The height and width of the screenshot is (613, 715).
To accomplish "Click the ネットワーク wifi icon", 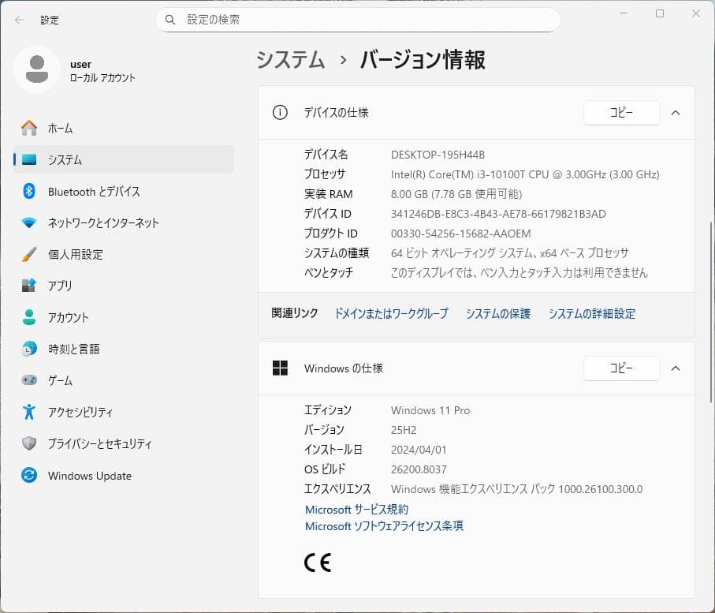I will (x=29, y=222).
